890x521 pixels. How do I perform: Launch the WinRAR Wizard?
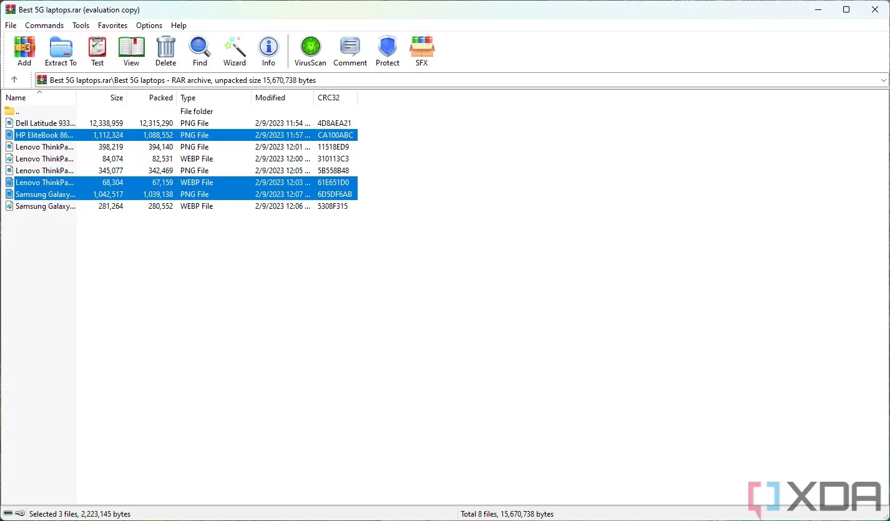[x=234, y=50]
